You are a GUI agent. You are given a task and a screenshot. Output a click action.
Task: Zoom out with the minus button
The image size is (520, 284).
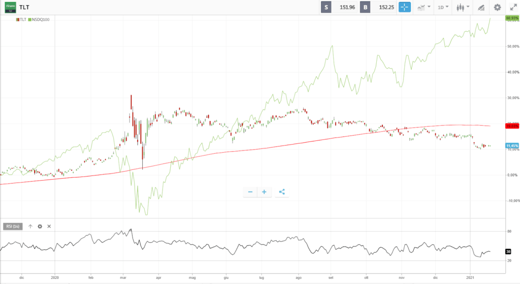tap(250, 192)
